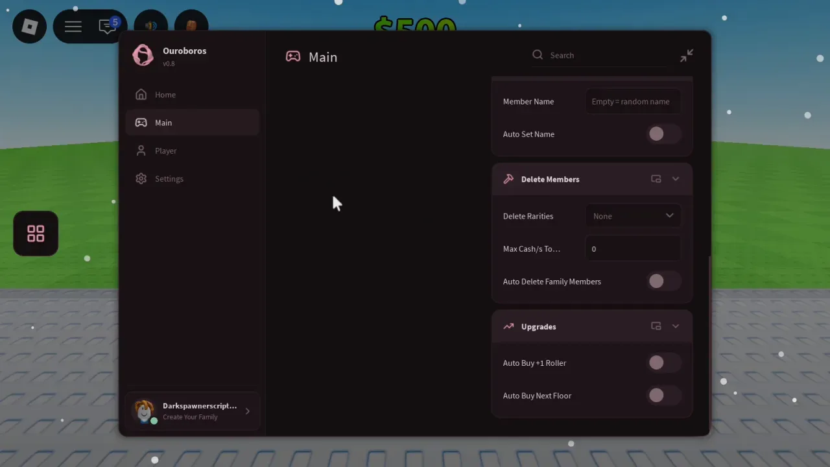Open the Roblox logo menu

pos(30,27)
